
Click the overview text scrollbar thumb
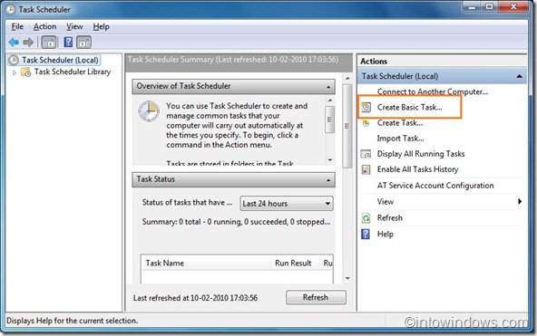coord(330,120)
